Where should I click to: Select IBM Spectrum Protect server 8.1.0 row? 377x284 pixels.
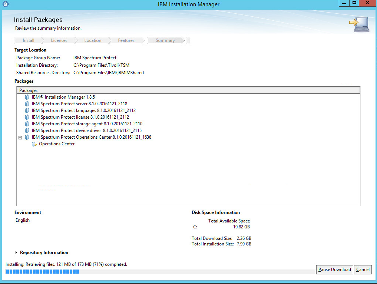[x=79, y=104]
